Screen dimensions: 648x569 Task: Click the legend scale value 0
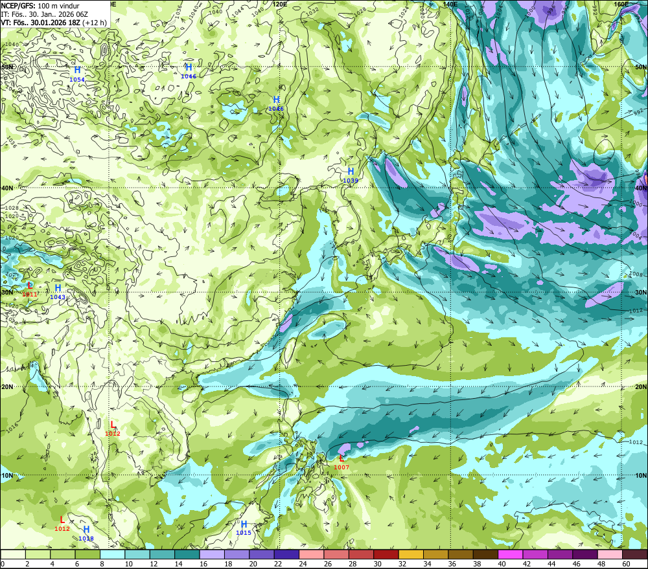tap(3, 564)
